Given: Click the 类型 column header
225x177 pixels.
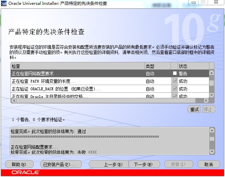Looking at the screenshot, I should click(158, 66).
